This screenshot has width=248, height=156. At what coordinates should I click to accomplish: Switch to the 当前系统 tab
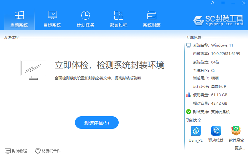click(19, 19)
